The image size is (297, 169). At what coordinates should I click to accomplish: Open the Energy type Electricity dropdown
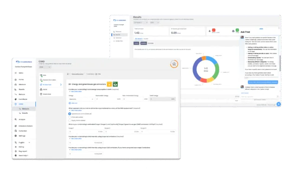[x=81, y=99]
